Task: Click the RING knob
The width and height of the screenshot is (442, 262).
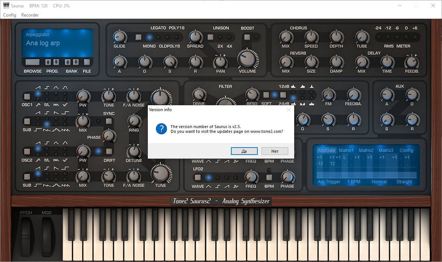Action: (134, 121)
